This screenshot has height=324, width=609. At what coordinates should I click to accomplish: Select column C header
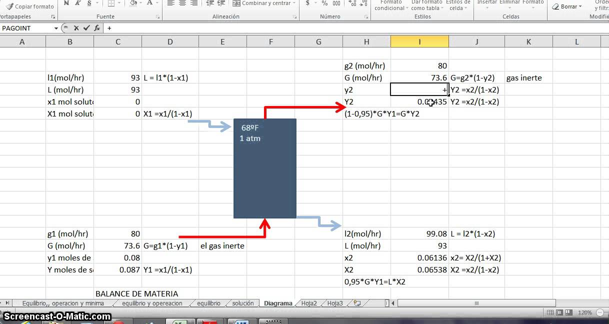[118, 42]
